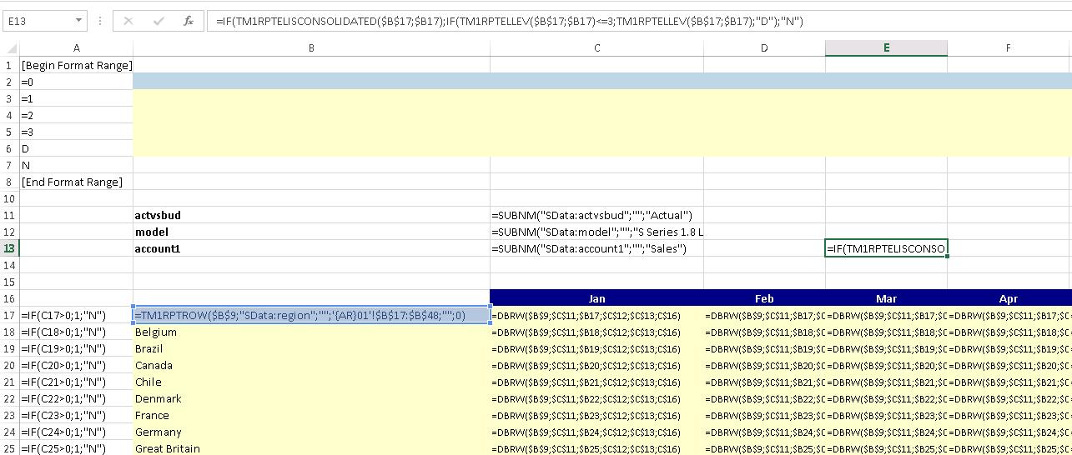Select the SUBNM account1 "Sales" cell
This screenshot has width=1072, height=455.
(x=596, y=248)
